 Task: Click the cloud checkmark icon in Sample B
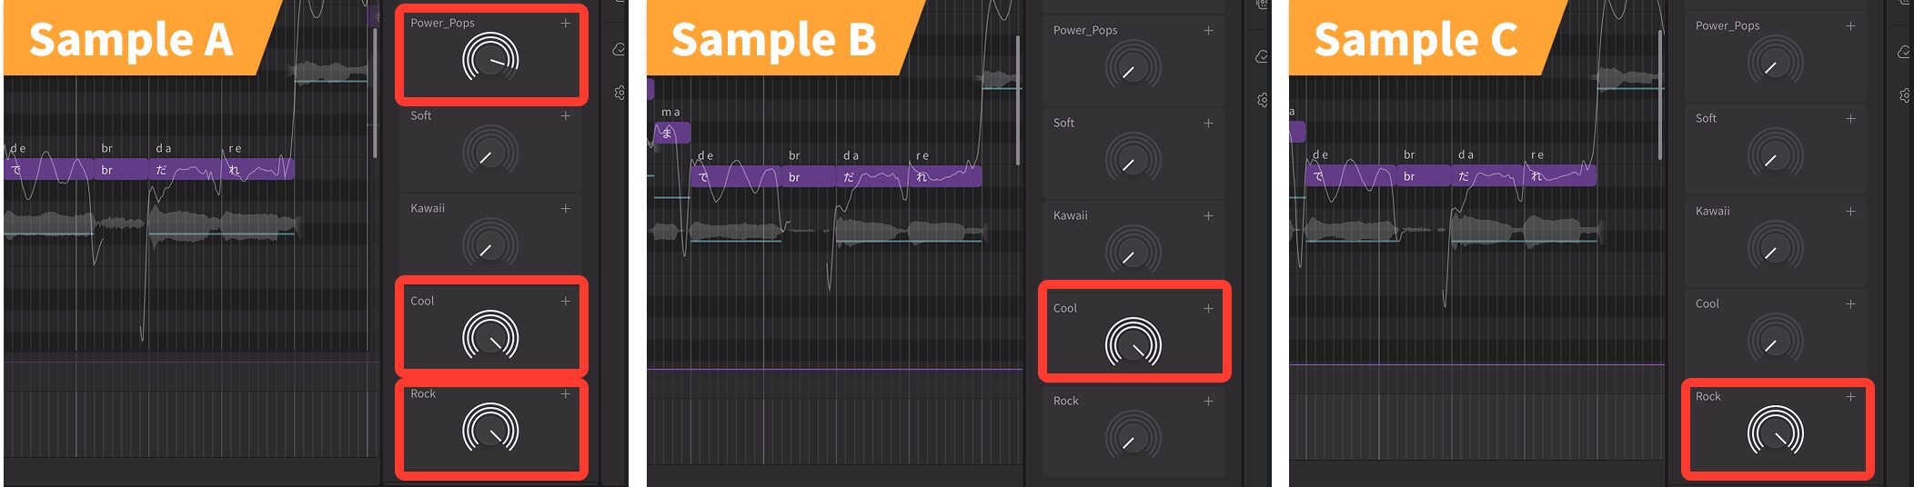pyautogui.click(x=1262, y=56)
